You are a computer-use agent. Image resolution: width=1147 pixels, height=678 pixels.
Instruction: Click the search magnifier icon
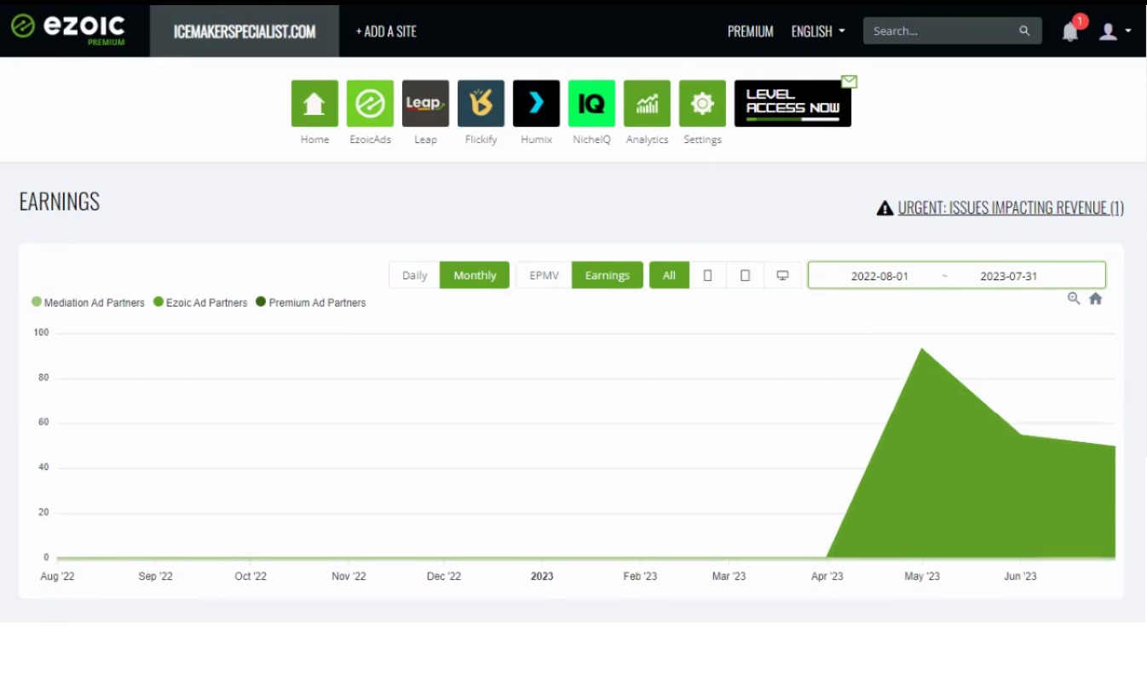click(x=1024, y=31)
